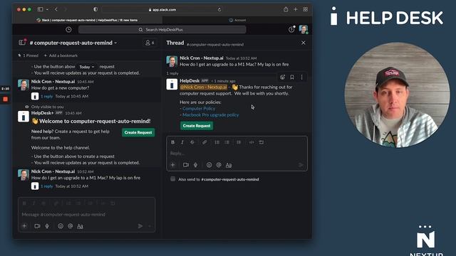Open user profile avatar in Slack top bar
Viewport: 456px width, 256px height.
click(x=304, y=29)
